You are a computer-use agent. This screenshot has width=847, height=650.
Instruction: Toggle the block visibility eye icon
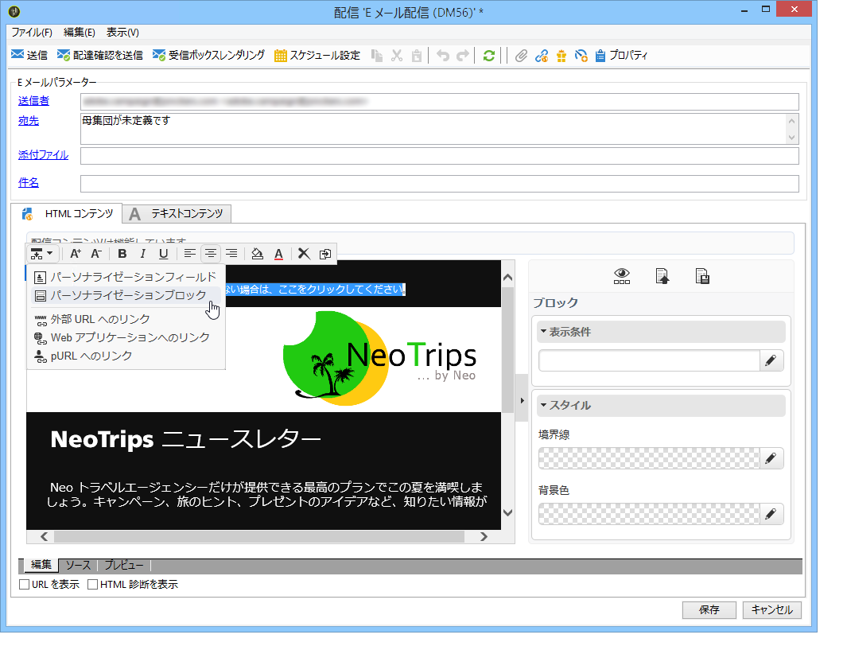(622, 276)
